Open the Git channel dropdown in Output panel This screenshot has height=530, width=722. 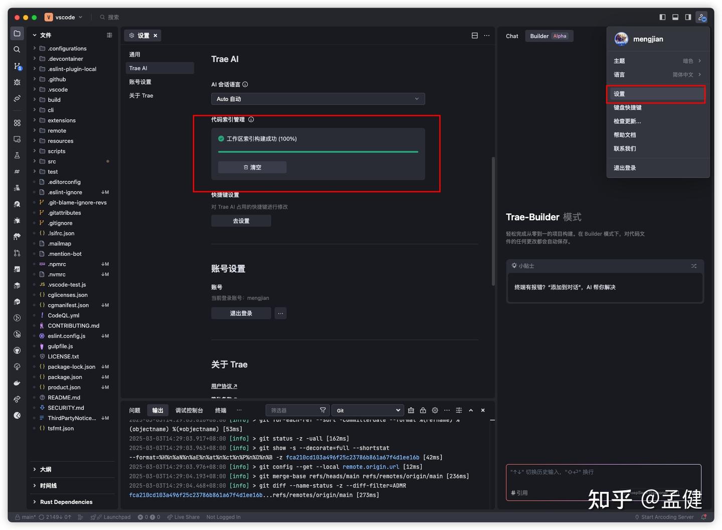point(368,410)
